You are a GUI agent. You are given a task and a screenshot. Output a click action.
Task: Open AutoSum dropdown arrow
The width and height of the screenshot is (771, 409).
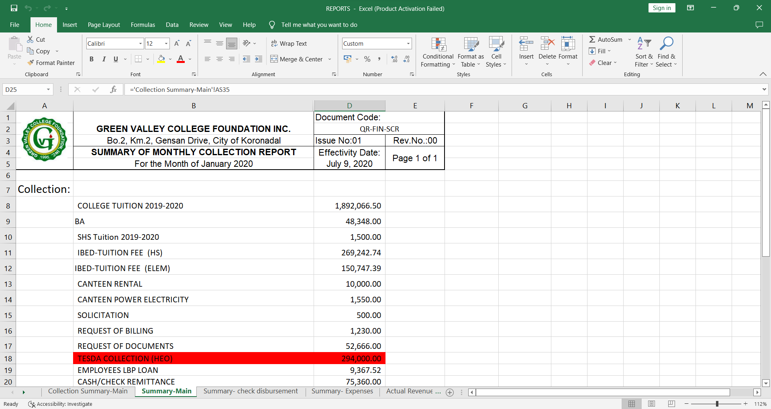click(630, 39)
